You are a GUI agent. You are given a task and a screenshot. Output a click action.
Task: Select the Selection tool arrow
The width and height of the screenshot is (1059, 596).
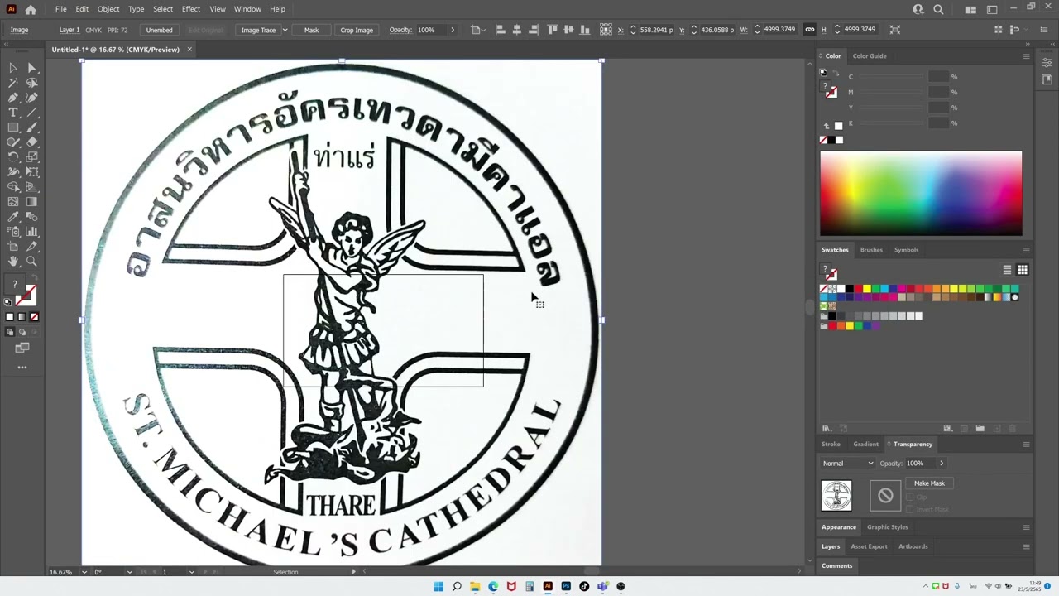(x=13, y=68)
